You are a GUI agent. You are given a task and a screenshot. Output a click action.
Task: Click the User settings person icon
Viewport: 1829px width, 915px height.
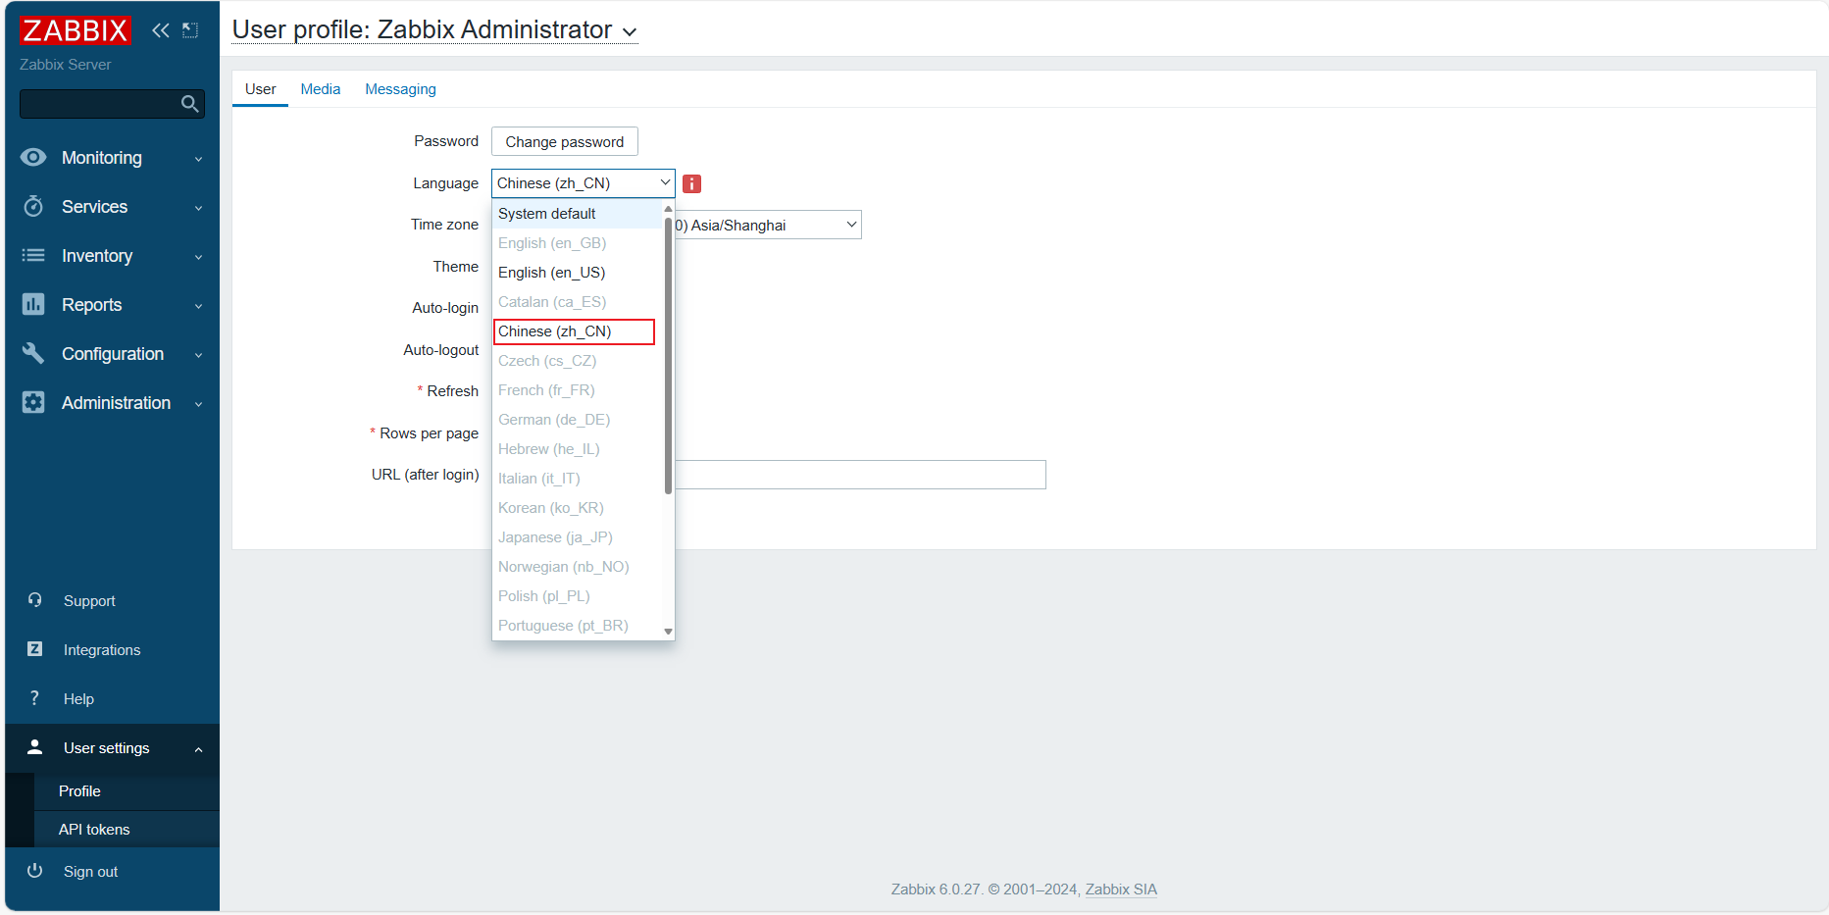point(35,747)
